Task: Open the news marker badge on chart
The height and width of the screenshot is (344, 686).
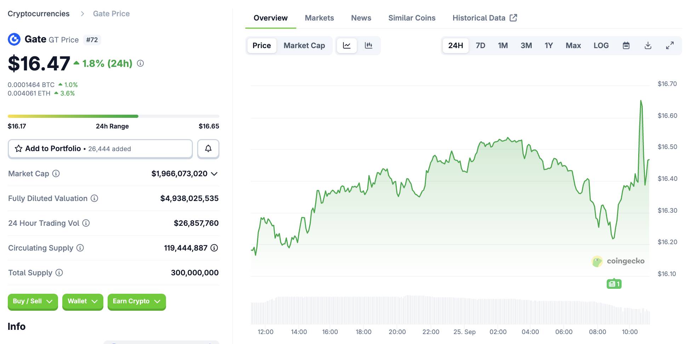Action: click(614, 284)
